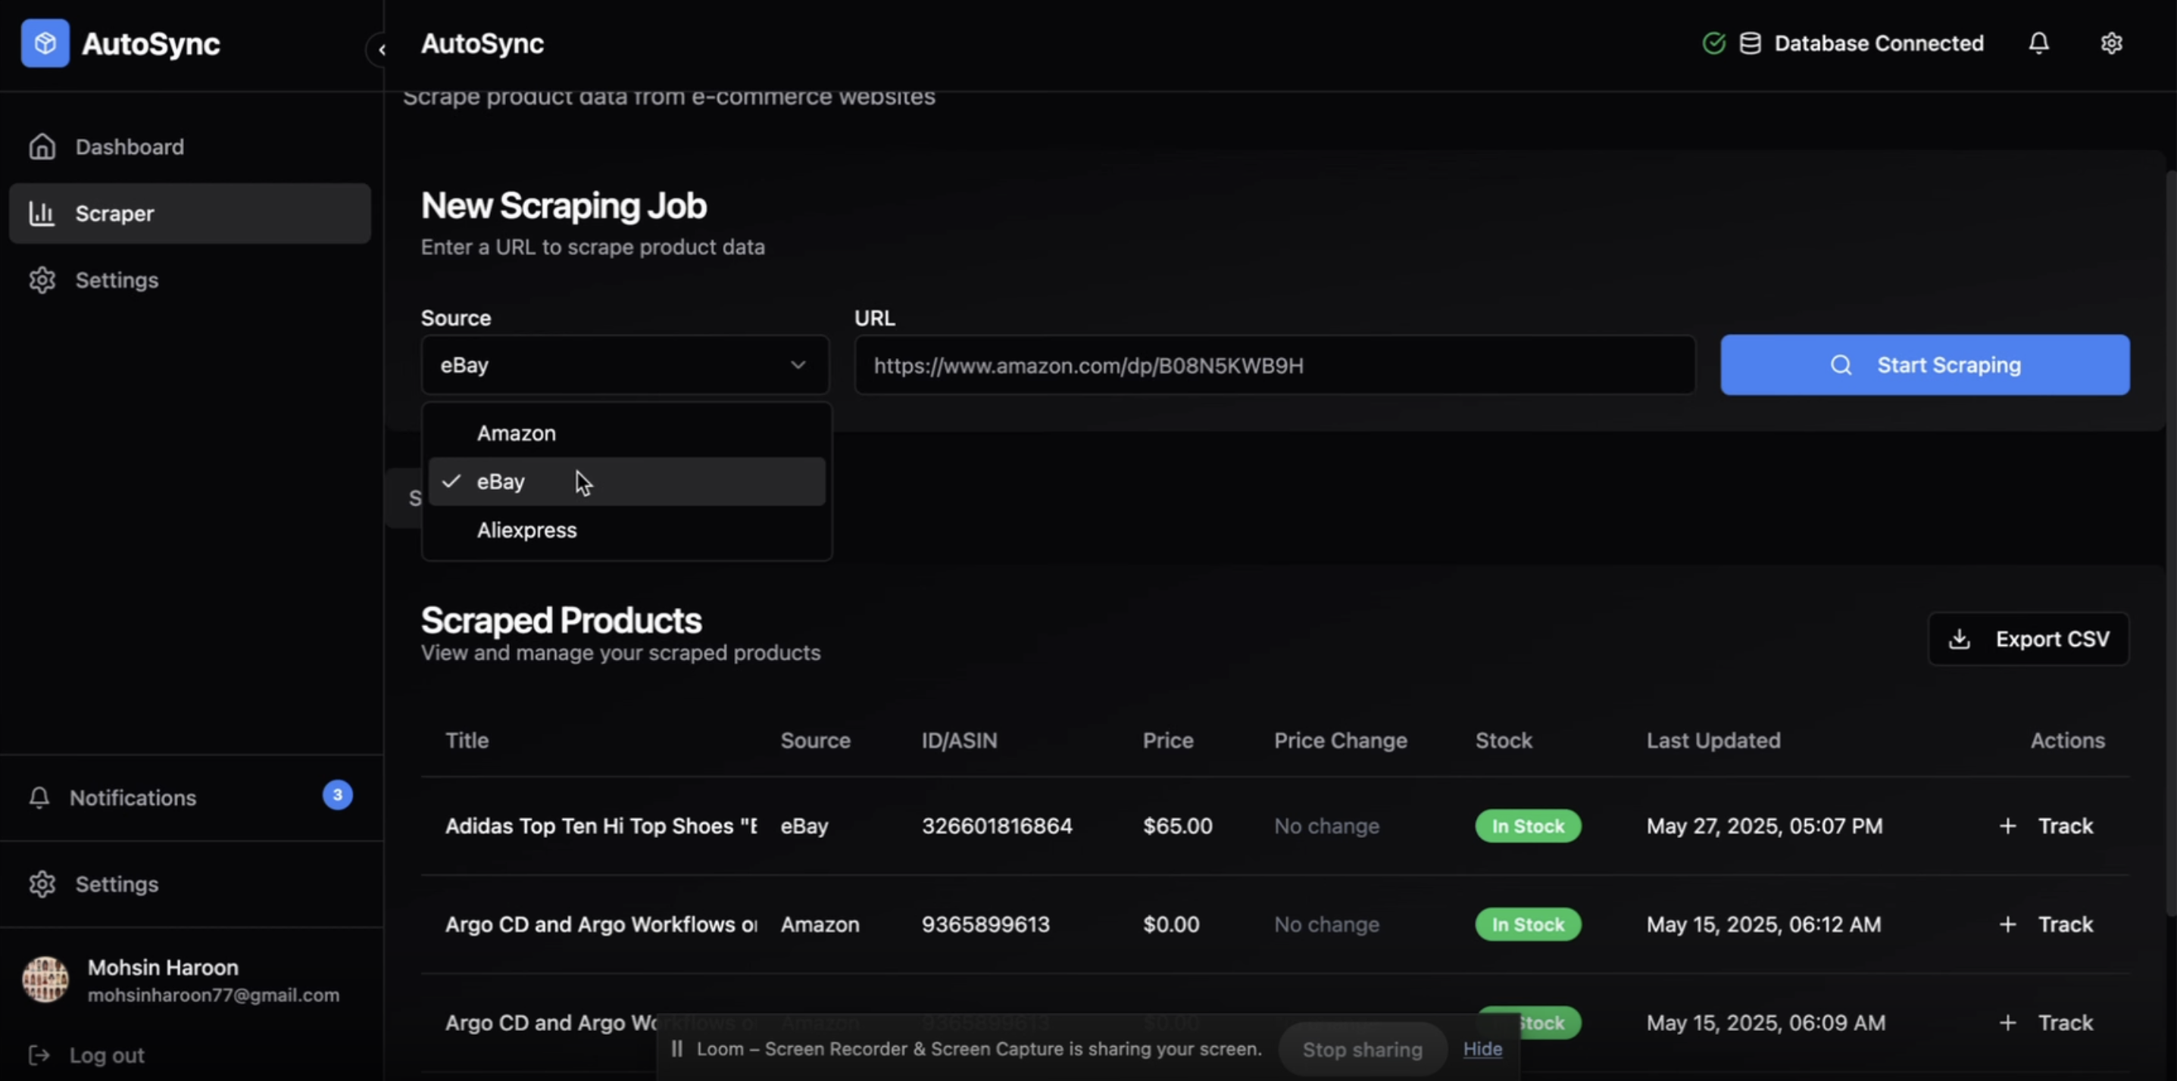
Task: Open the notification bell in top bar
Action: 2038,43
